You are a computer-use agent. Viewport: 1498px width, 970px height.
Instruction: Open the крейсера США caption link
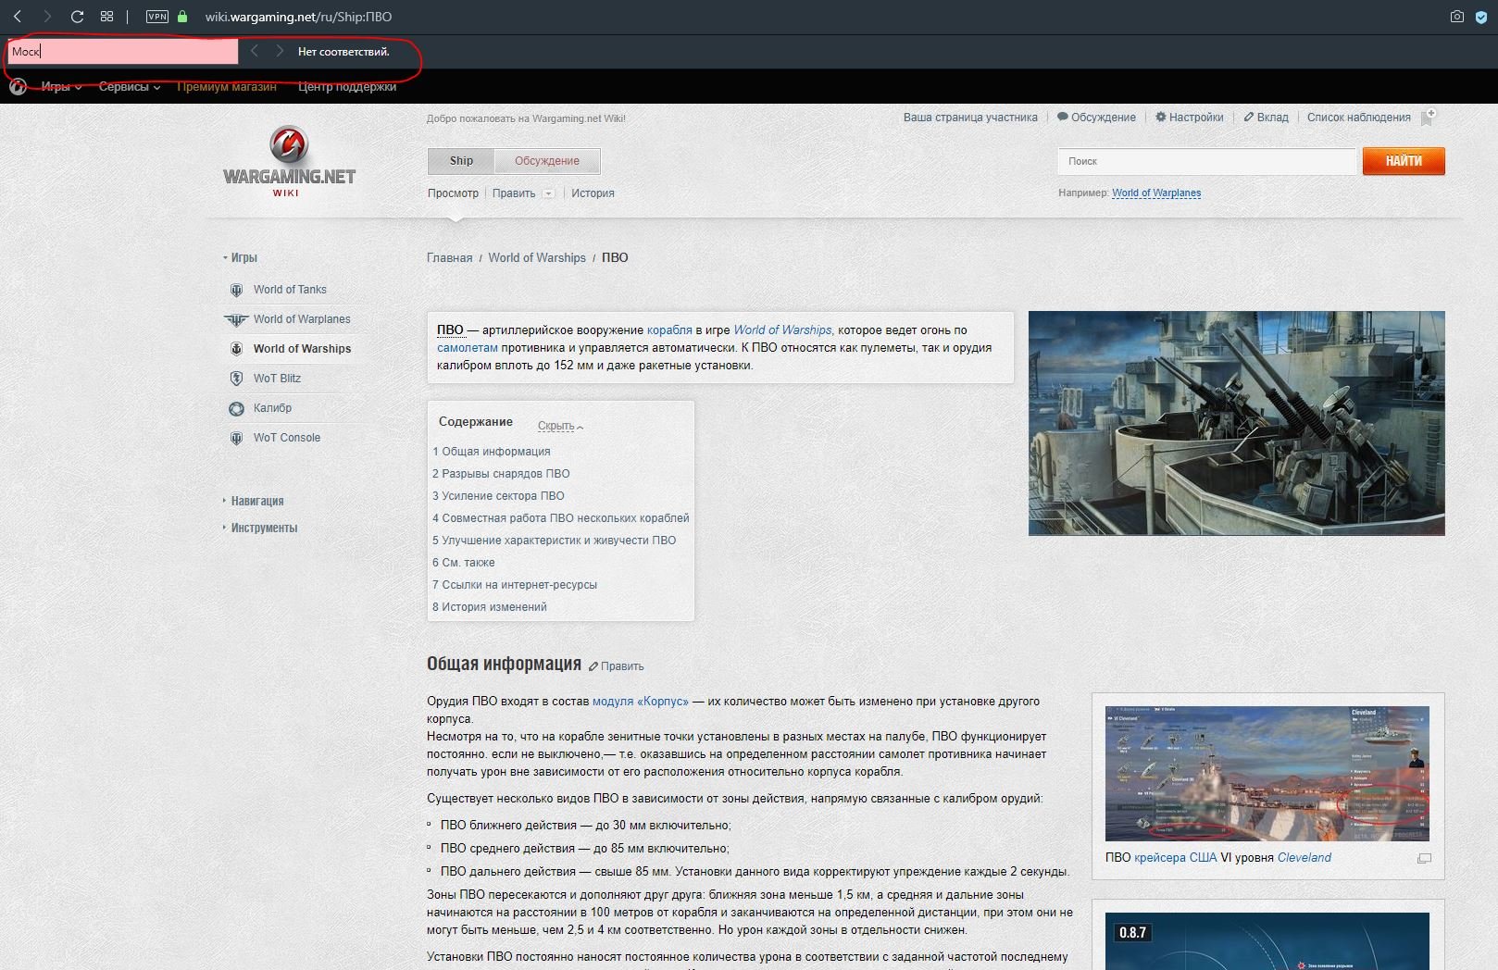[1176, 858]
